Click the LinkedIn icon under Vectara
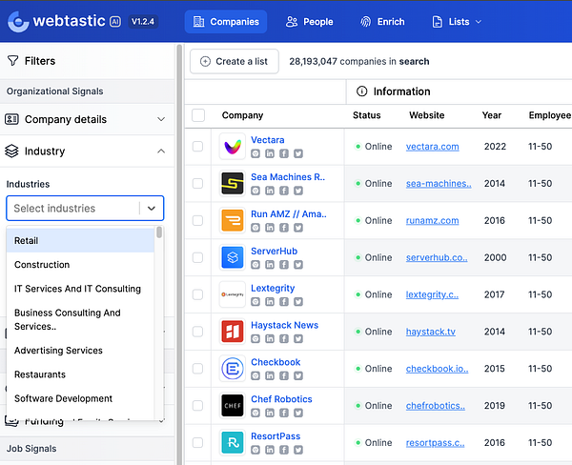Image resolution: width=572 pixels, height=465 pixels. (x=271, y=153)
